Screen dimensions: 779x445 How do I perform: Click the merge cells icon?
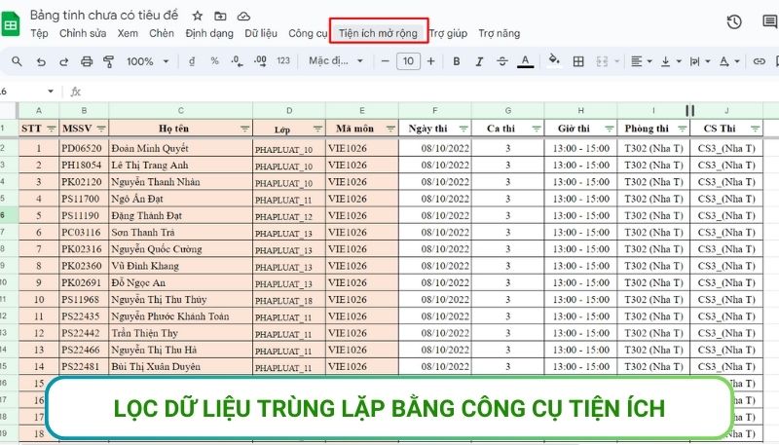click(x=602, y=61)
